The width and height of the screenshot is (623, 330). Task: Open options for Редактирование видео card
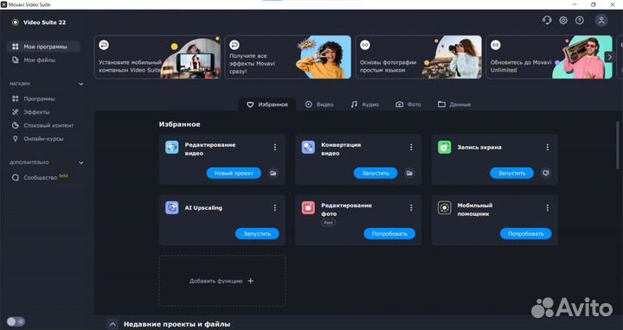(x=274, y=147)
